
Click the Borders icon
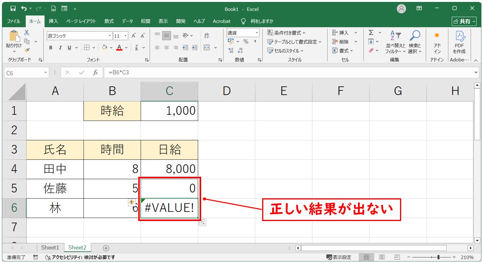[86, 48]
